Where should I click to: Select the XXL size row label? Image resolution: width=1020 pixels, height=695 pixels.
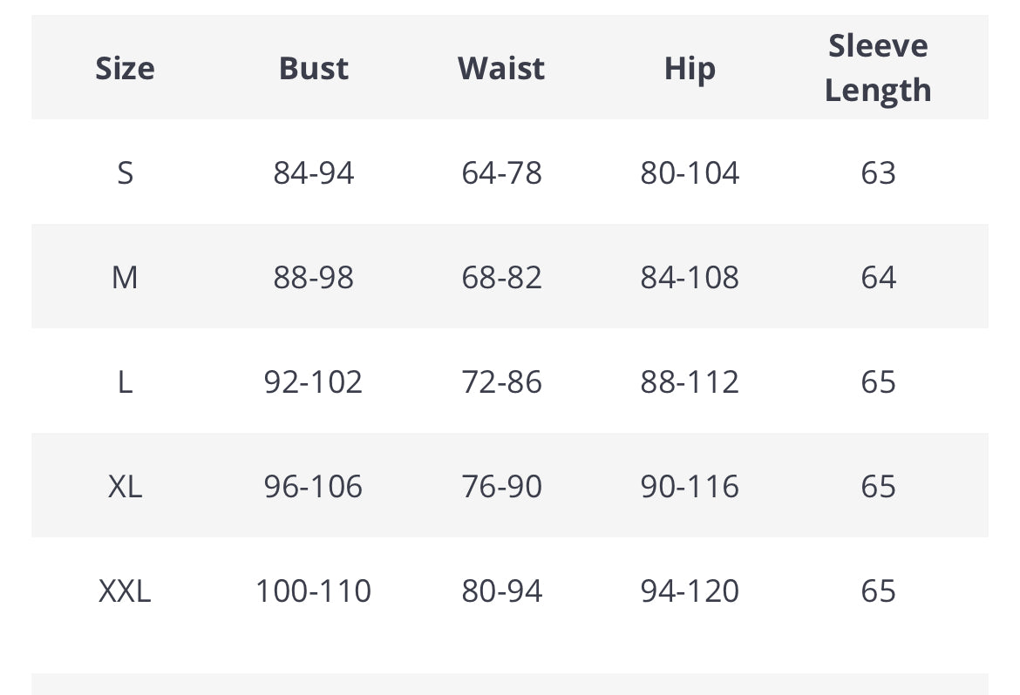tap(125, 591)
